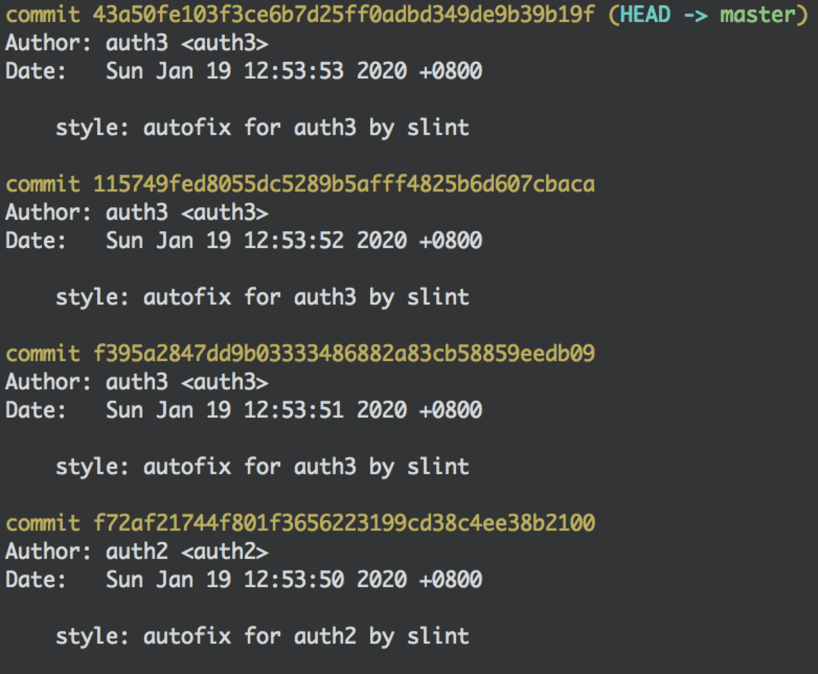Click Author line under commit f395a28
818x674 pixels.
point(137,382)
